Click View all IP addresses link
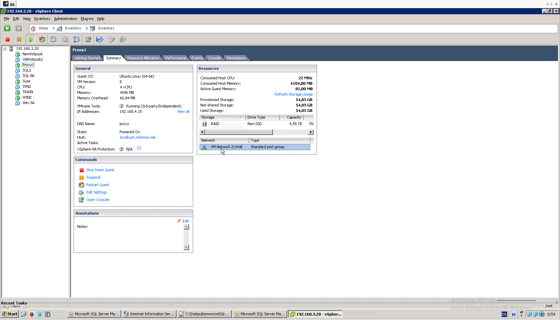Screen dimensions: 560x320 [183, 112]
